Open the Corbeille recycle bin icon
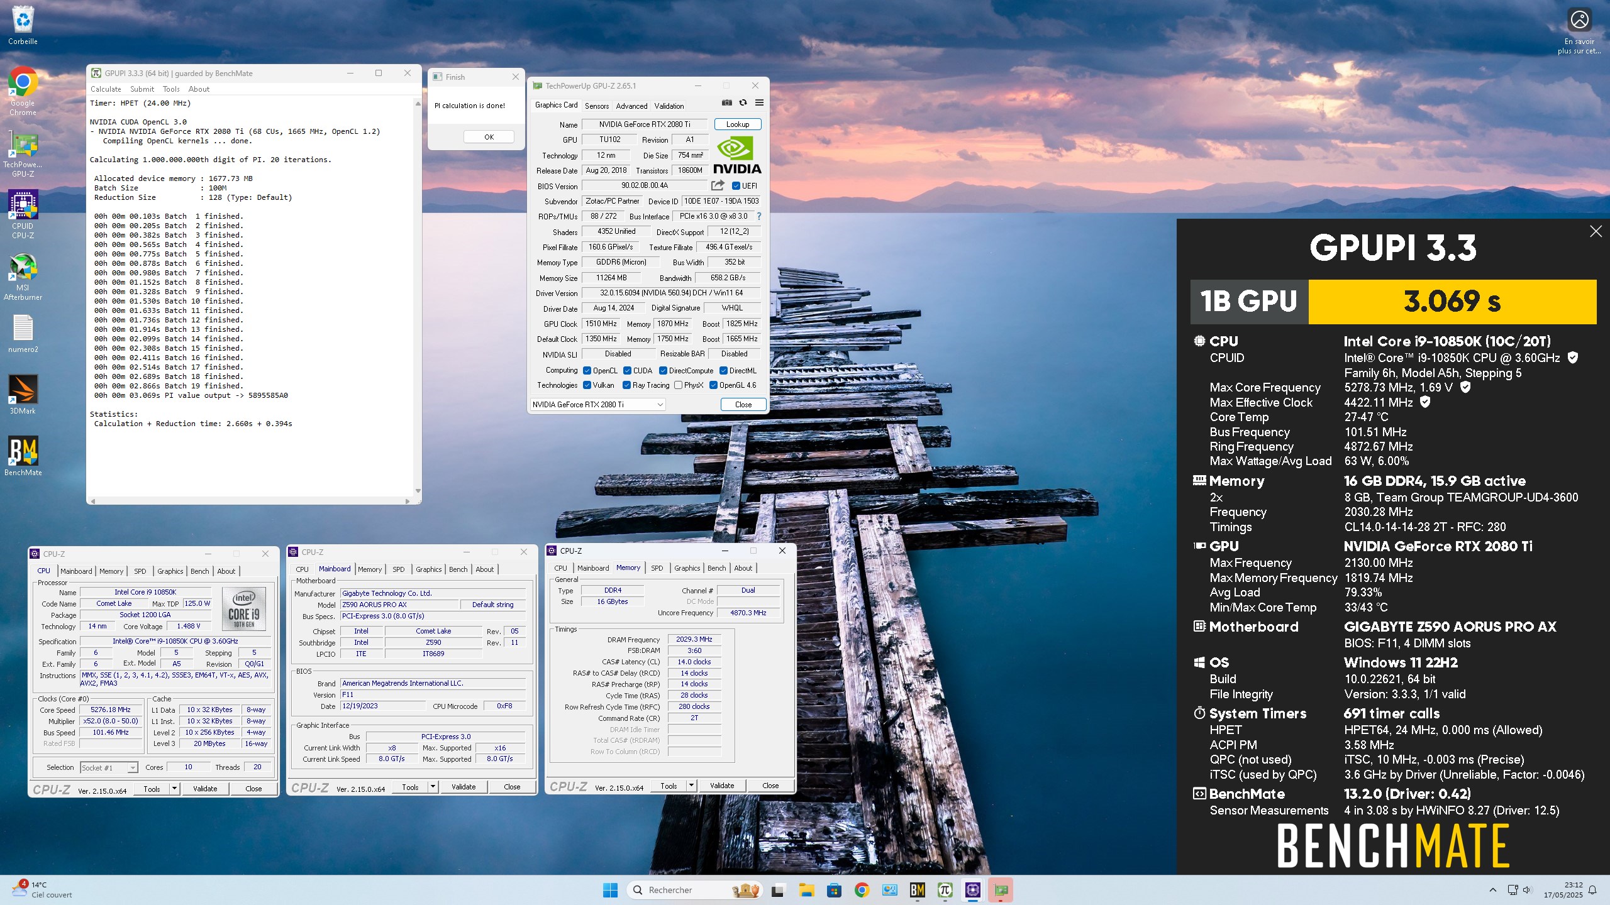 (x=23, y=25)
